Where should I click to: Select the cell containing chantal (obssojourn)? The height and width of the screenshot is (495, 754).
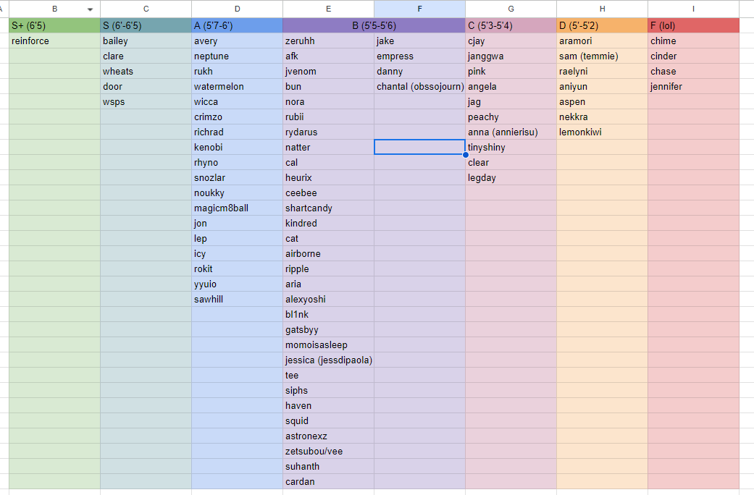pyautogui.click(x=420, y=87)
